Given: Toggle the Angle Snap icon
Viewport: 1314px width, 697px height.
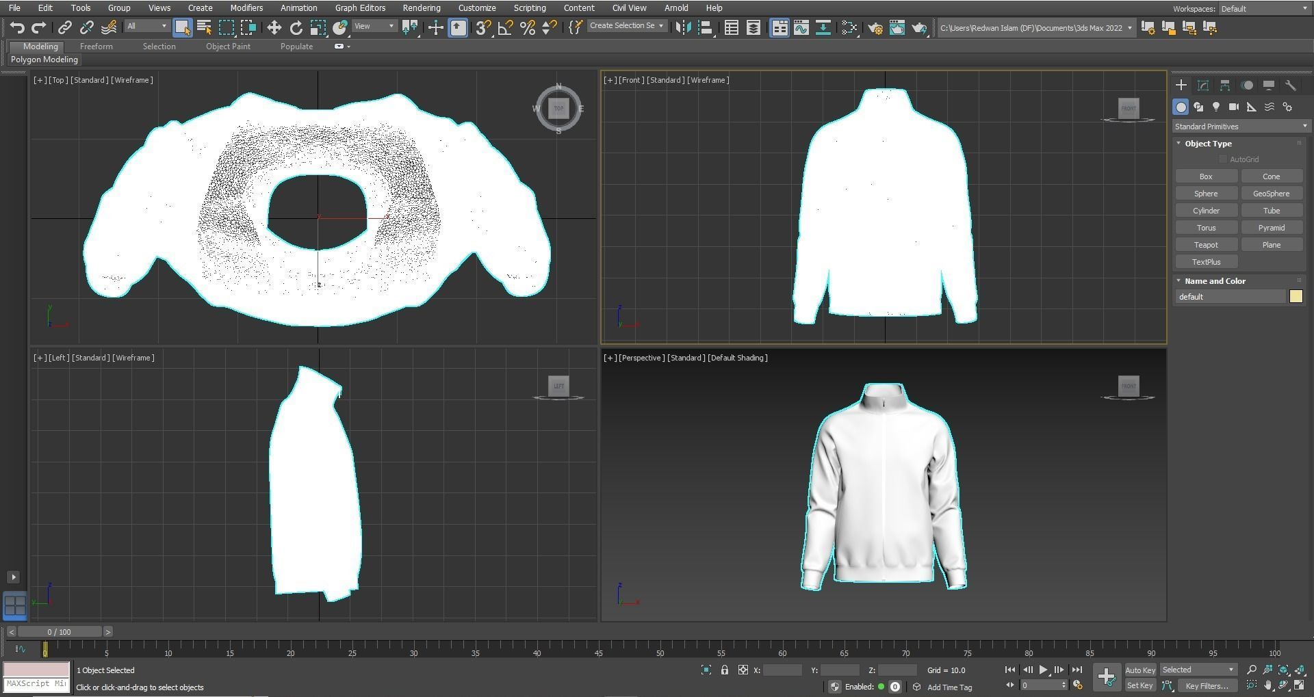Looking at the screenshot, I should 505,27.
